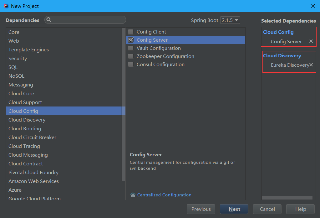Click the IntelliJ icon in title bar
This screenshot has width=320, height=218.
6,6
